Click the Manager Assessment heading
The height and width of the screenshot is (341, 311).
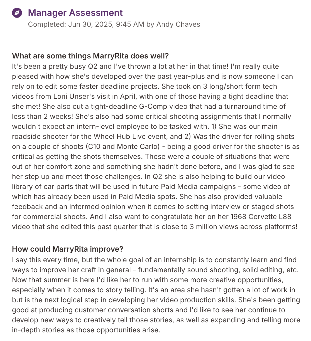[75, 13]
